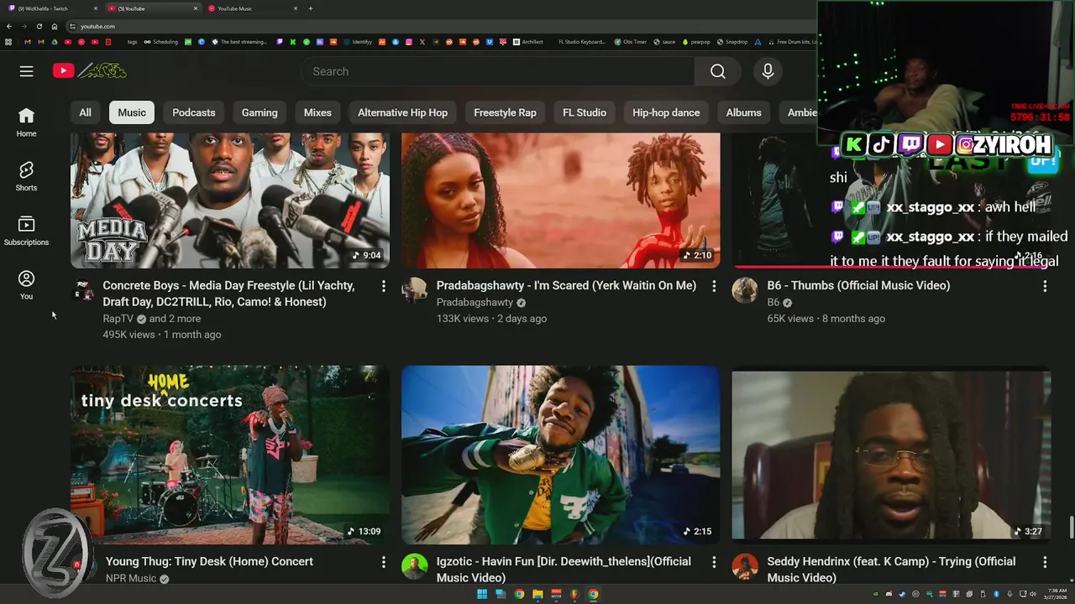
Task: Open options menu for Concrete Boys video
Action: 384,286
